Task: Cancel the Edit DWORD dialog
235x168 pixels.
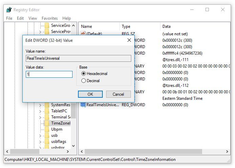Action: 118,94
